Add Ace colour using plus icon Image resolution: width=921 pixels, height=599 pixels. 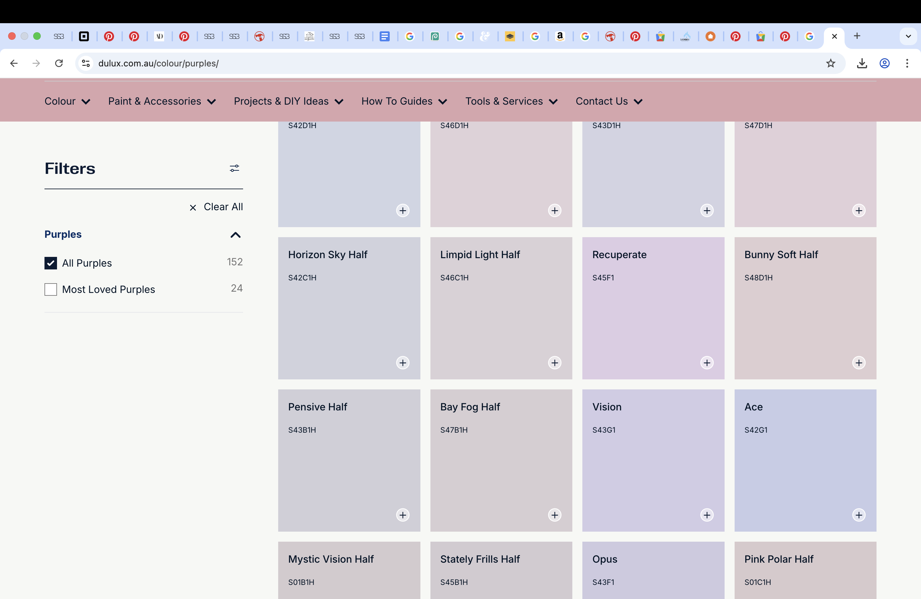tap(859, 515)
